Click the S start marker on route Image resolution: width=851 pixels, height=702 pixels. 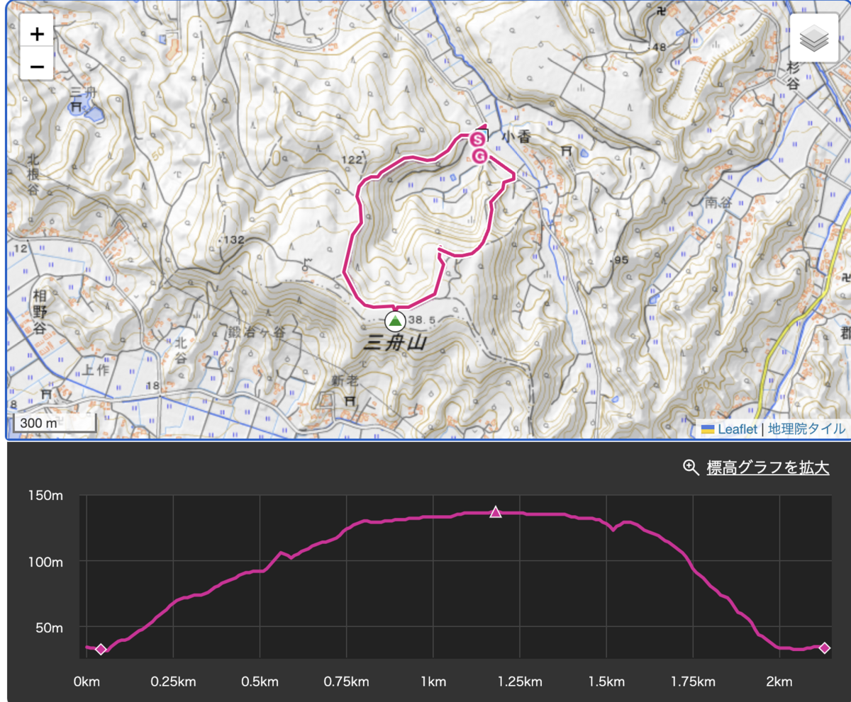478,139
